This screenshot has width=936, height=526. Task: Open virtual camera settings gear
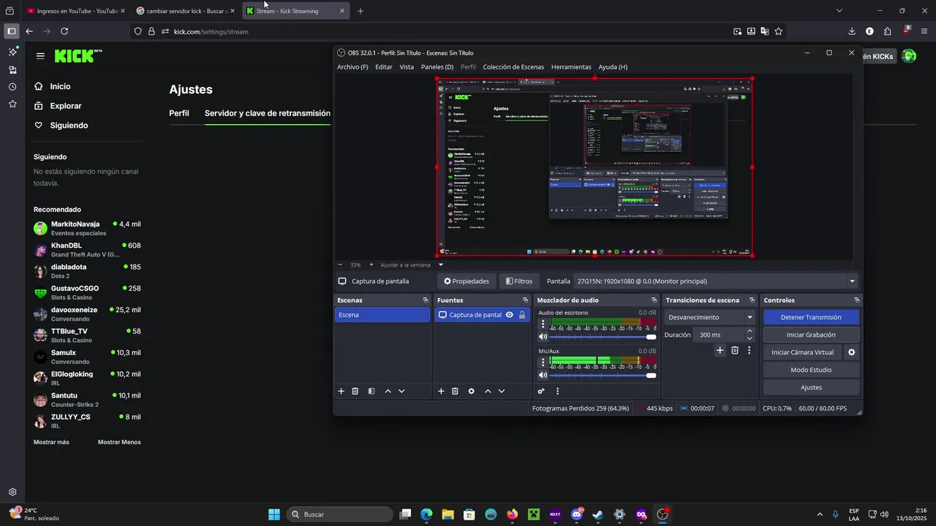coord(851,352)
